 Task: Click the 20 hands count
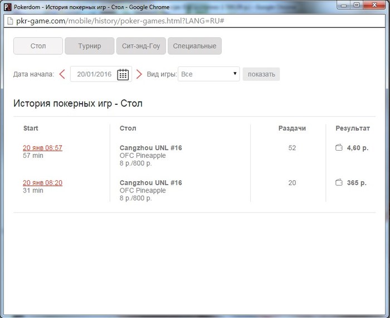click(292, 182)
